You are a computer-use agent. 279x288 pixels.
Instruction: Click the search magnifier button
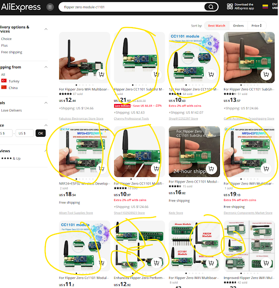click(x=211, y=7)
